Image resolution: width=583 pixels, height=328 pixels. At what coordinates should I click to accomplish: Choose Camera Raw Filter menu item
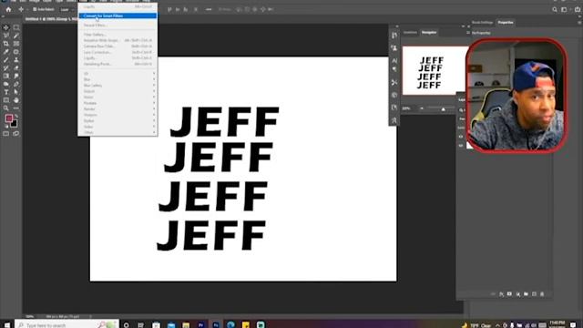(x=118, y=46)
